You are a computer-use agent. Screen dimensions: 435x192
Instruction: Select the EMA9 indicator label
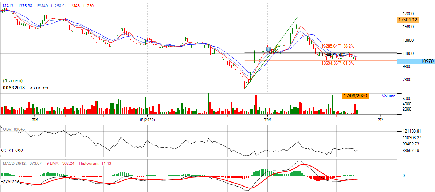tap(52, 6)
